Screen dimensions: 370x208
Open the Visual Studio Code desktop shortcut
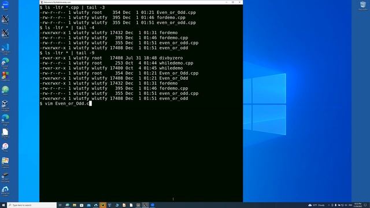point(5,49)
